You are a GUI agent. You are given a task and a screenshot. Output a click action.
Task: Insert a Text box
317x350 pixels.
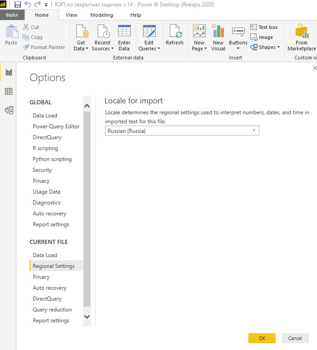click(x=264, y=27)
